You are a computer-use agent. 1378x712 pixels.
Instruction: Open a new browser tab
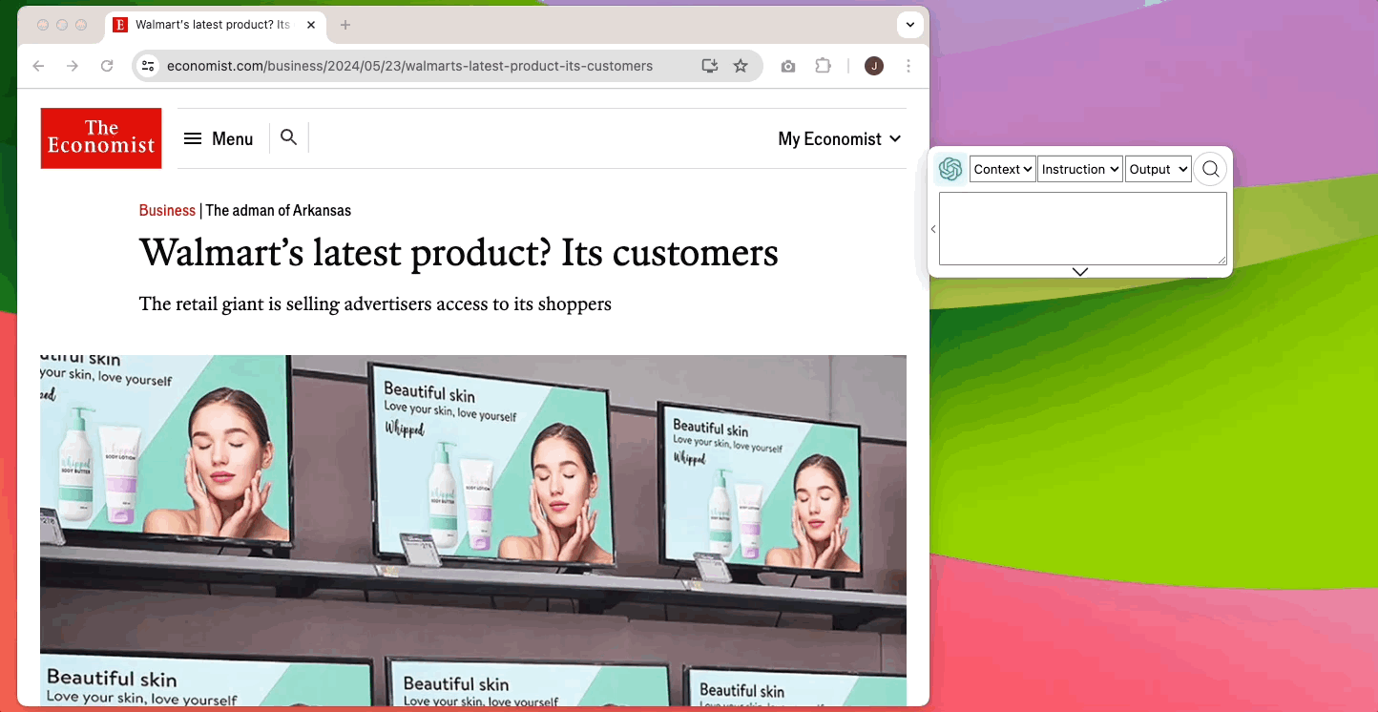click(345, 25)
